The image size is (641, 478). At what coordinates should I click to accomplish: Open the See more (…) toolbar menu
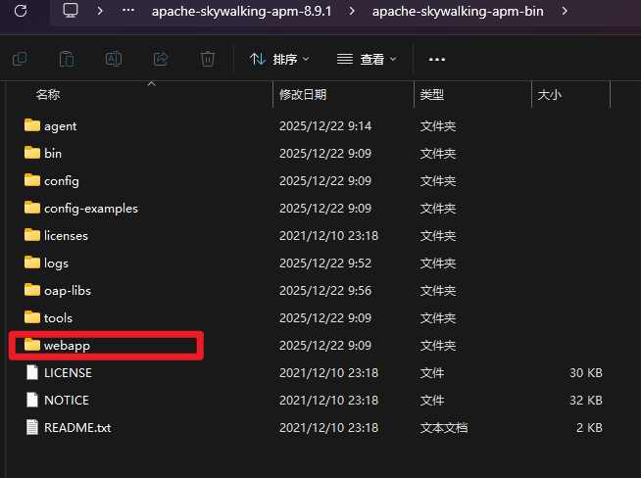(x=437, y=59)
